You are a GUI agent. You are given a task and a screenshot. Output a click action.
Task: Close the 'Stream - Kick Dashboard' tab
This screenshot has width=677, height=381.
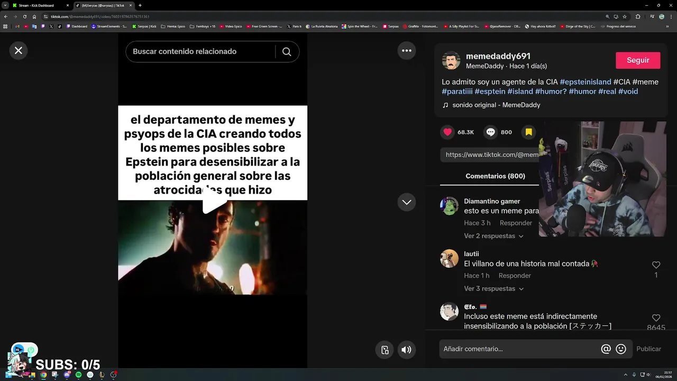[x=69, y=5]
